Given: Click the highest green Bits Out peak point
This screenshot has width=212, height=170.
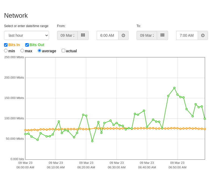Looking at the screenshot, I should pyautogui.click(x=174, y=88).
